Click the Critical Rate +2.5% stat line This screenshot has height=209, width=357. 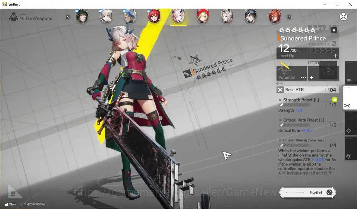295,131
